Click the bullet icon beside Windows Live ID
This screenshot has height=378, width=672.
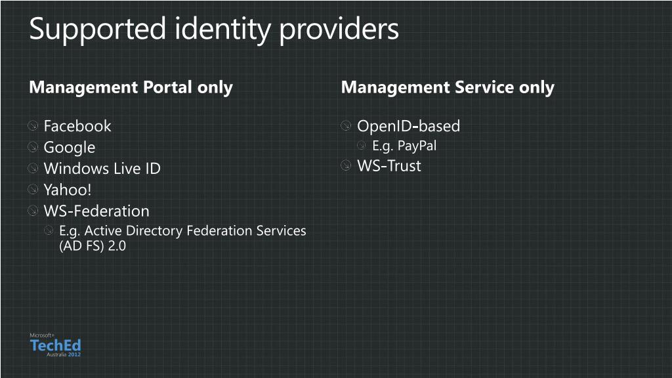[x=33, y=168]
